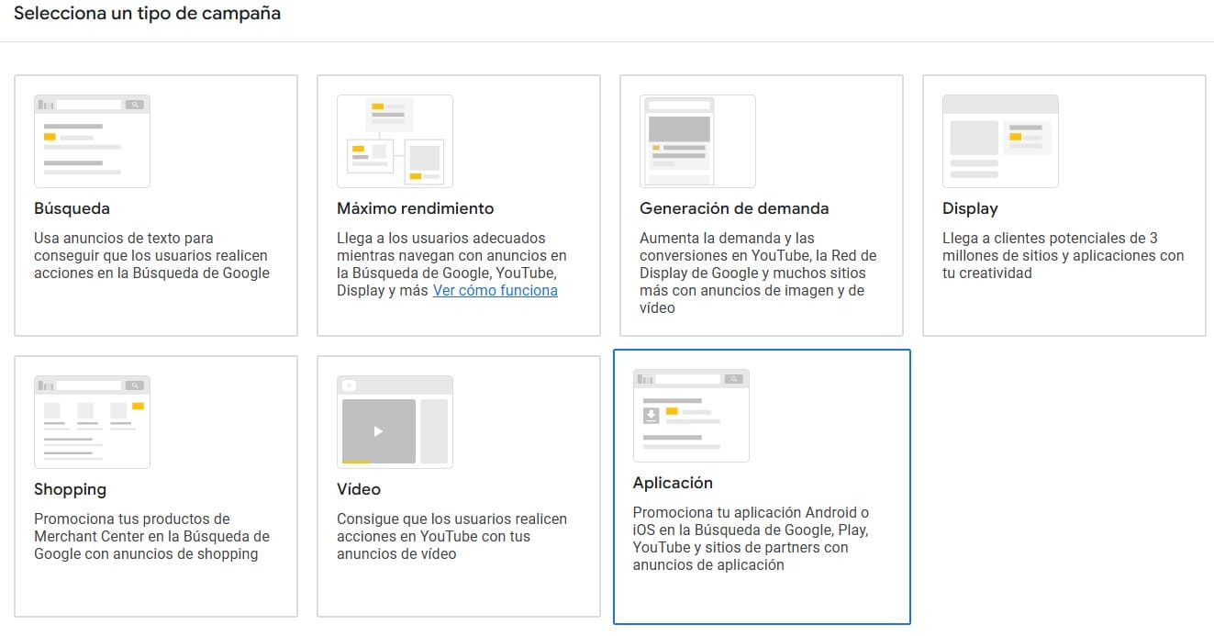Click the Shopping card title text

[71, 489]
